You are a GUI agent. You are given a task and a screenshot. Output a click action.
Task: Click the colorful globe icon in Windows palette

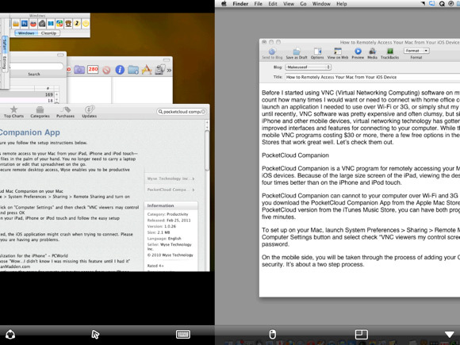coord(59,24)
